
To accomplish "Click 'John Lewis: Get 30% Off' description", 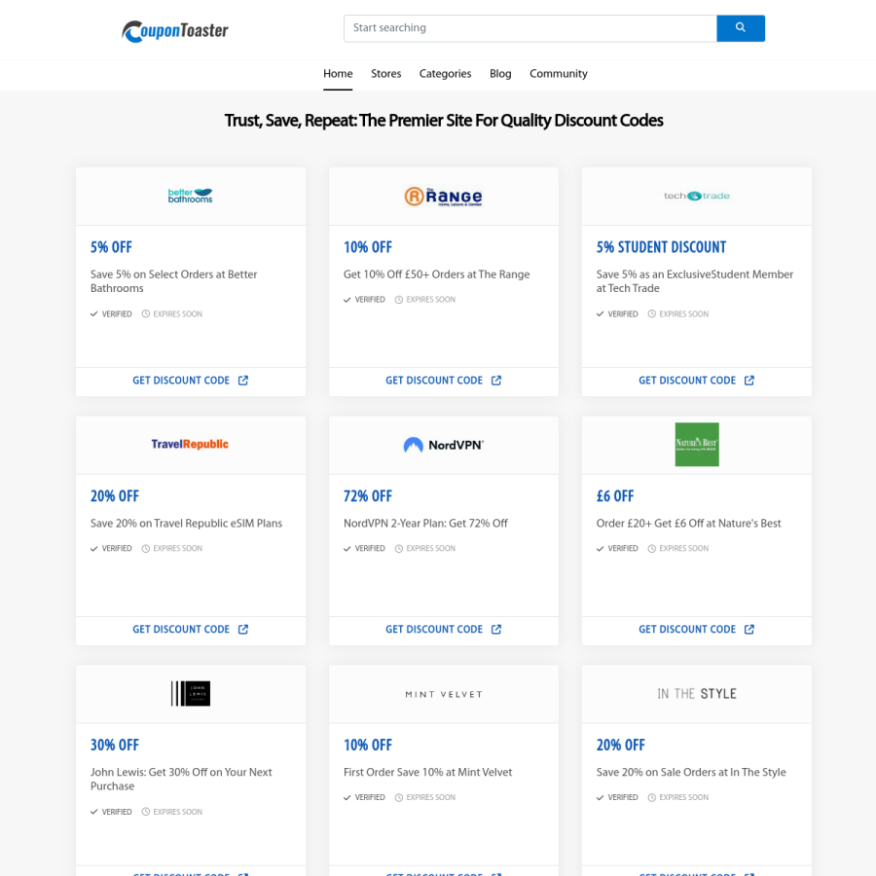I will (181, 779).
